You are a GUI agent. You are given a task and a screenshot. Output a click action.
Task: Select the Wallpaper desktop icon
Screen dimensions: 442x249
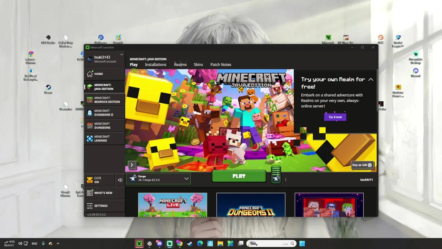[100, 39]
